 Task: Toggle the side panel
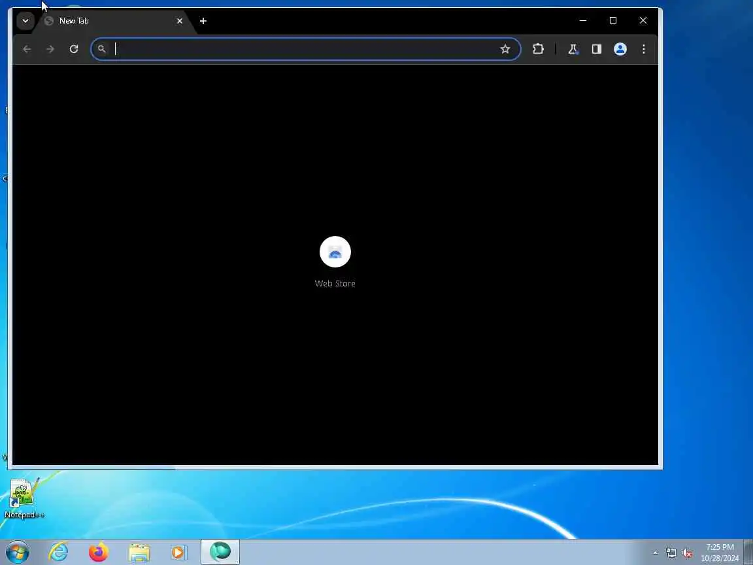(596, 49)
